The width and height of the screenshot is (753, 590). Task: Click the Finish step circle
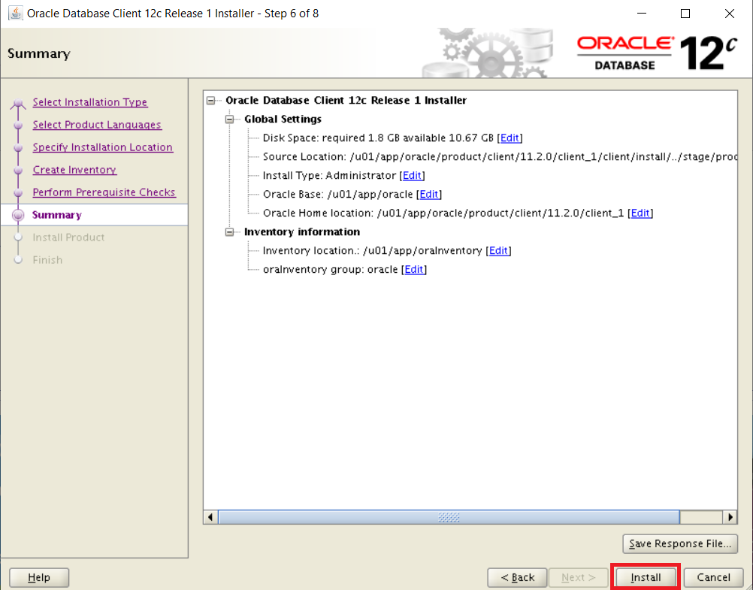pos(18,260)
